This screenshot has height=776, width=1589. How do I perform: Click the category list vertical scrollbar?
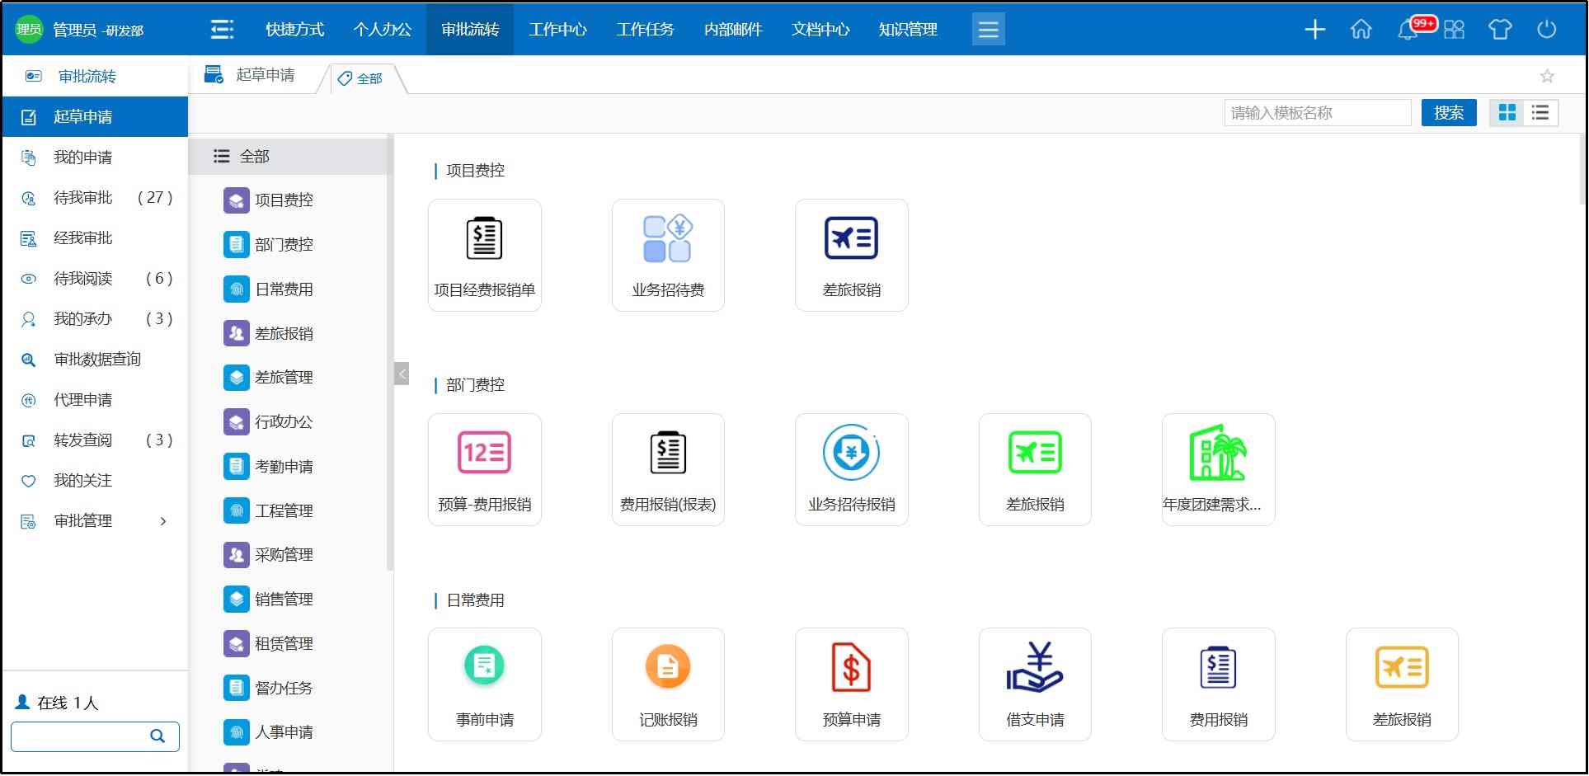tap(390, 355)
